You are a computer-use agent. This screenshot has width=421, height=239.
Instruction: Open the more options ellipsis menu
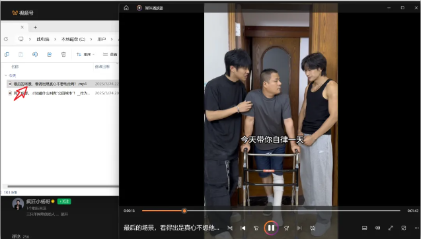416,228
